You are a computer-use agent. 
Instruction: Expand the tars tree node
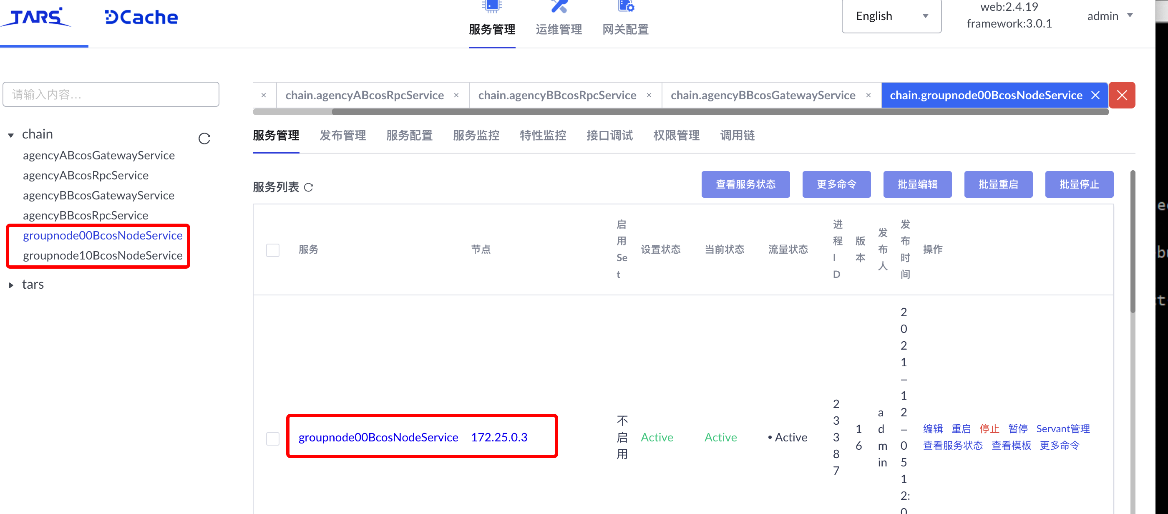[x=11, y=285]
